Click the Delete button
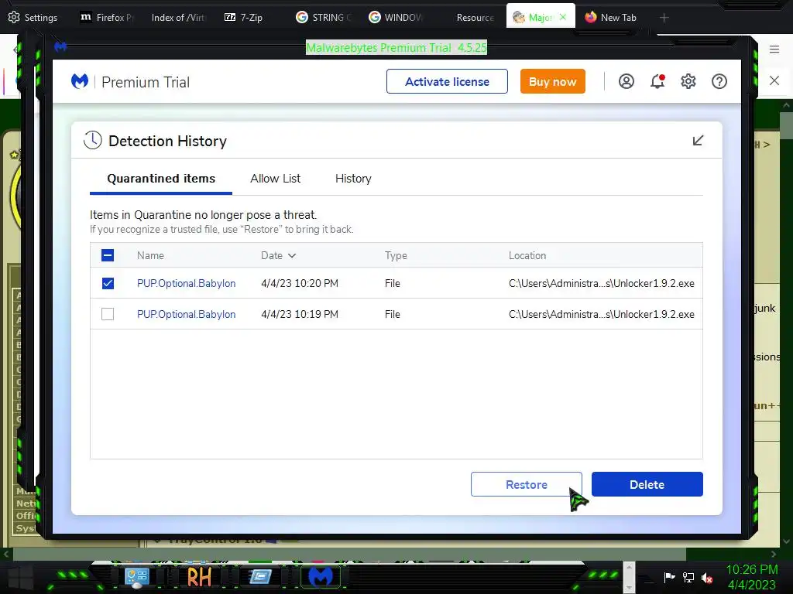Image resolution: width=793 pixels, height=594 pixels. pyautogui.click(x=647, y=484)
